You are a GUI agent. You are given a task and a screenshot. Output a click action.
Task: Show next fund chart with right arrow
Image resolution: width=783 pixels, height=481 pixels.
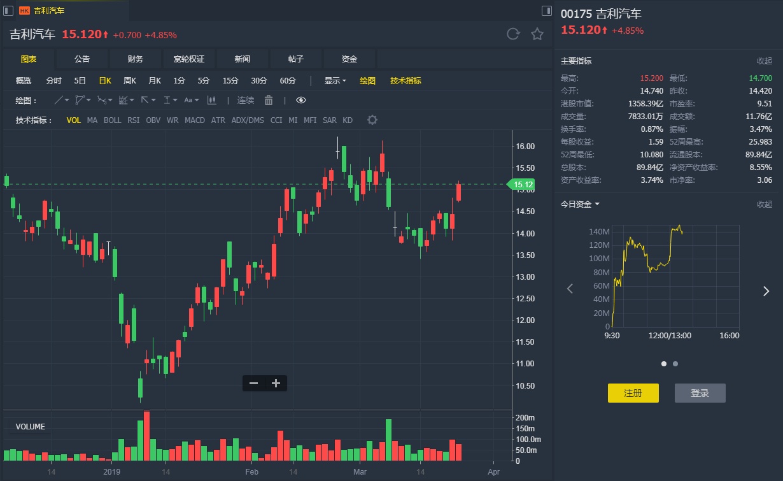pos(766,291)
